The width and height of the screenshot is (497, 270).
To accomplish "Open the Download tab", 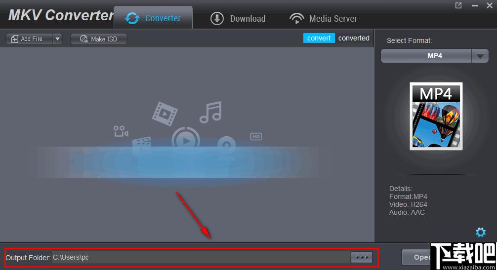I will point(238,18).
